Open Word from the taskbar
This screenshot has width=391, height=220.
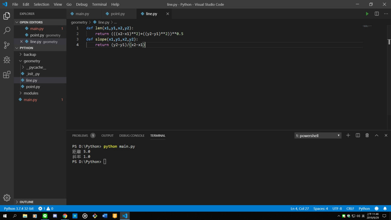(x=105, y=216)
